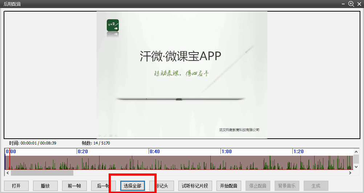The width and height of the screenshot is (364, 193).
Task: Click the 0:20 timeline marker
Action: 82,152
